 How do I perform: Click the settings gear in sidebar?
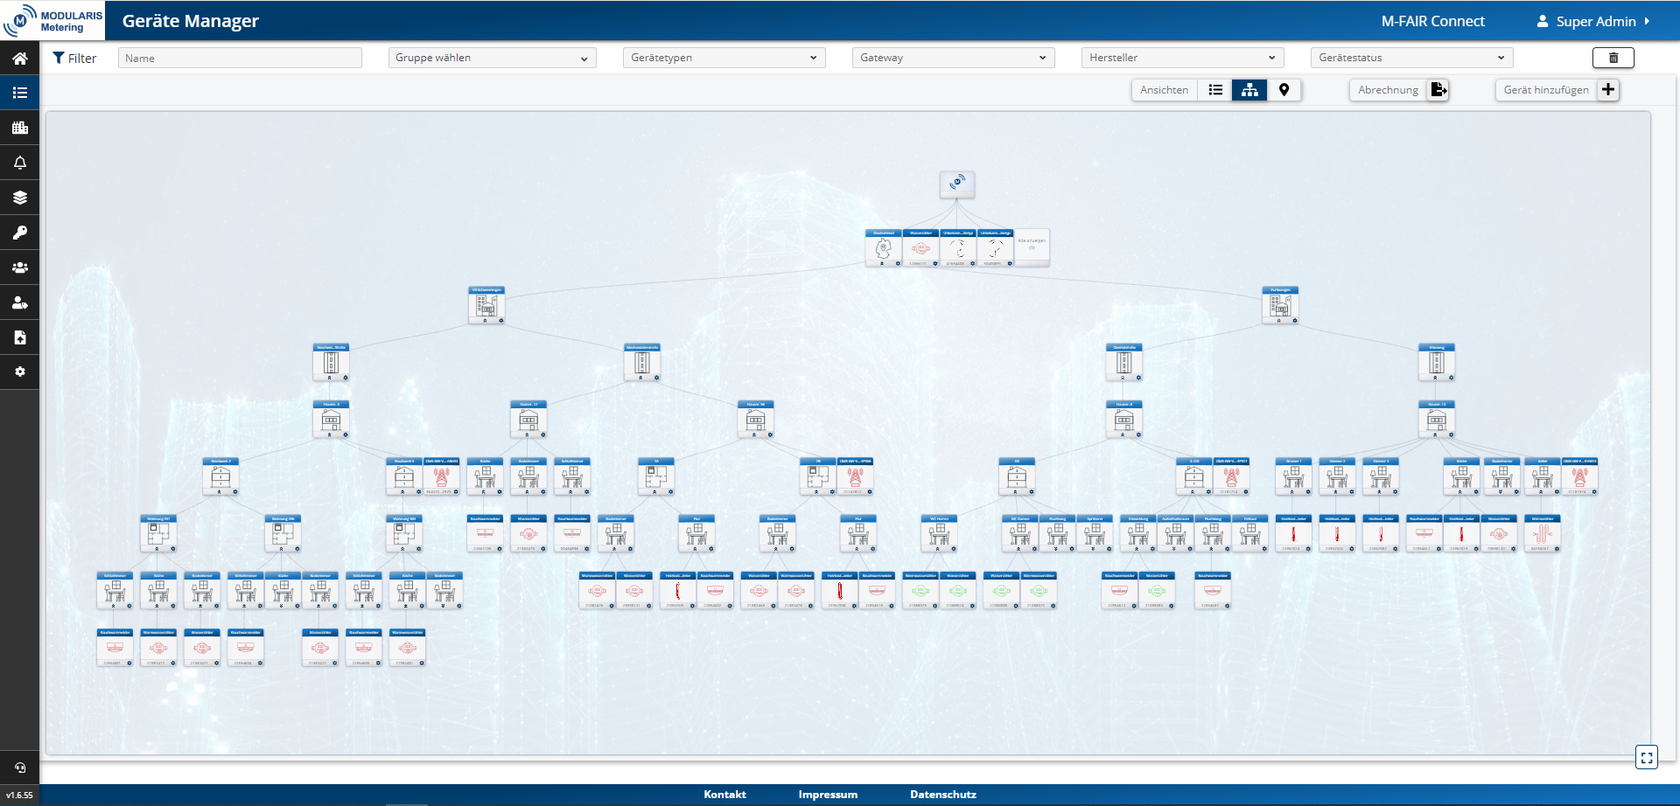coord(19,372)
